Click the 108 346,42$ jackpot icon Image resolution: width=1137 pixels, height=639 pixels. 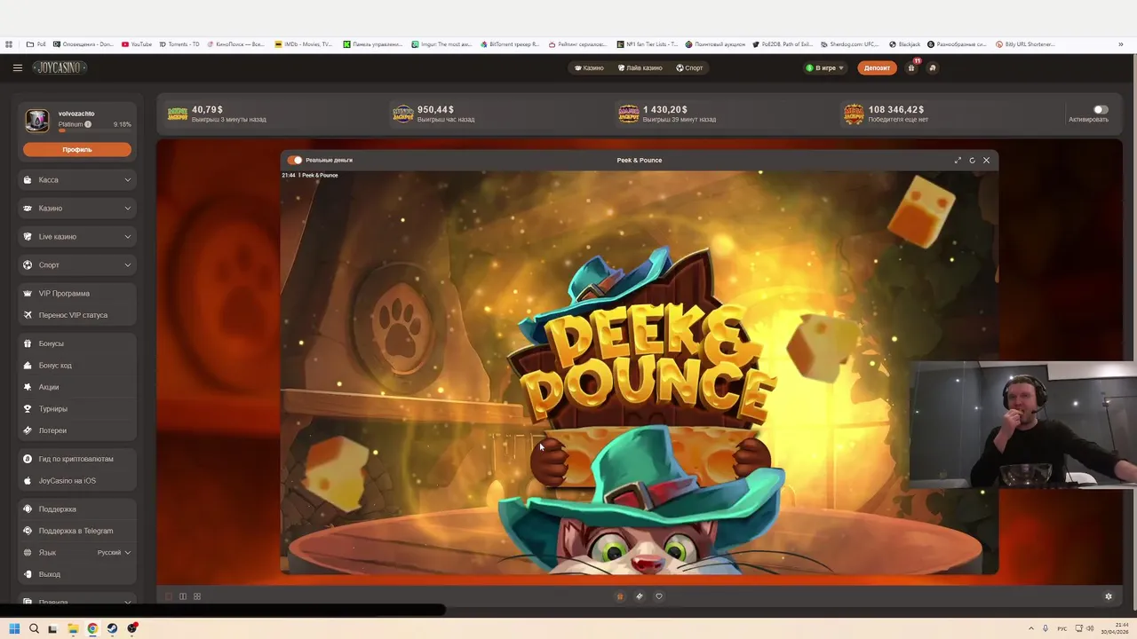click(x=854, y=114)
